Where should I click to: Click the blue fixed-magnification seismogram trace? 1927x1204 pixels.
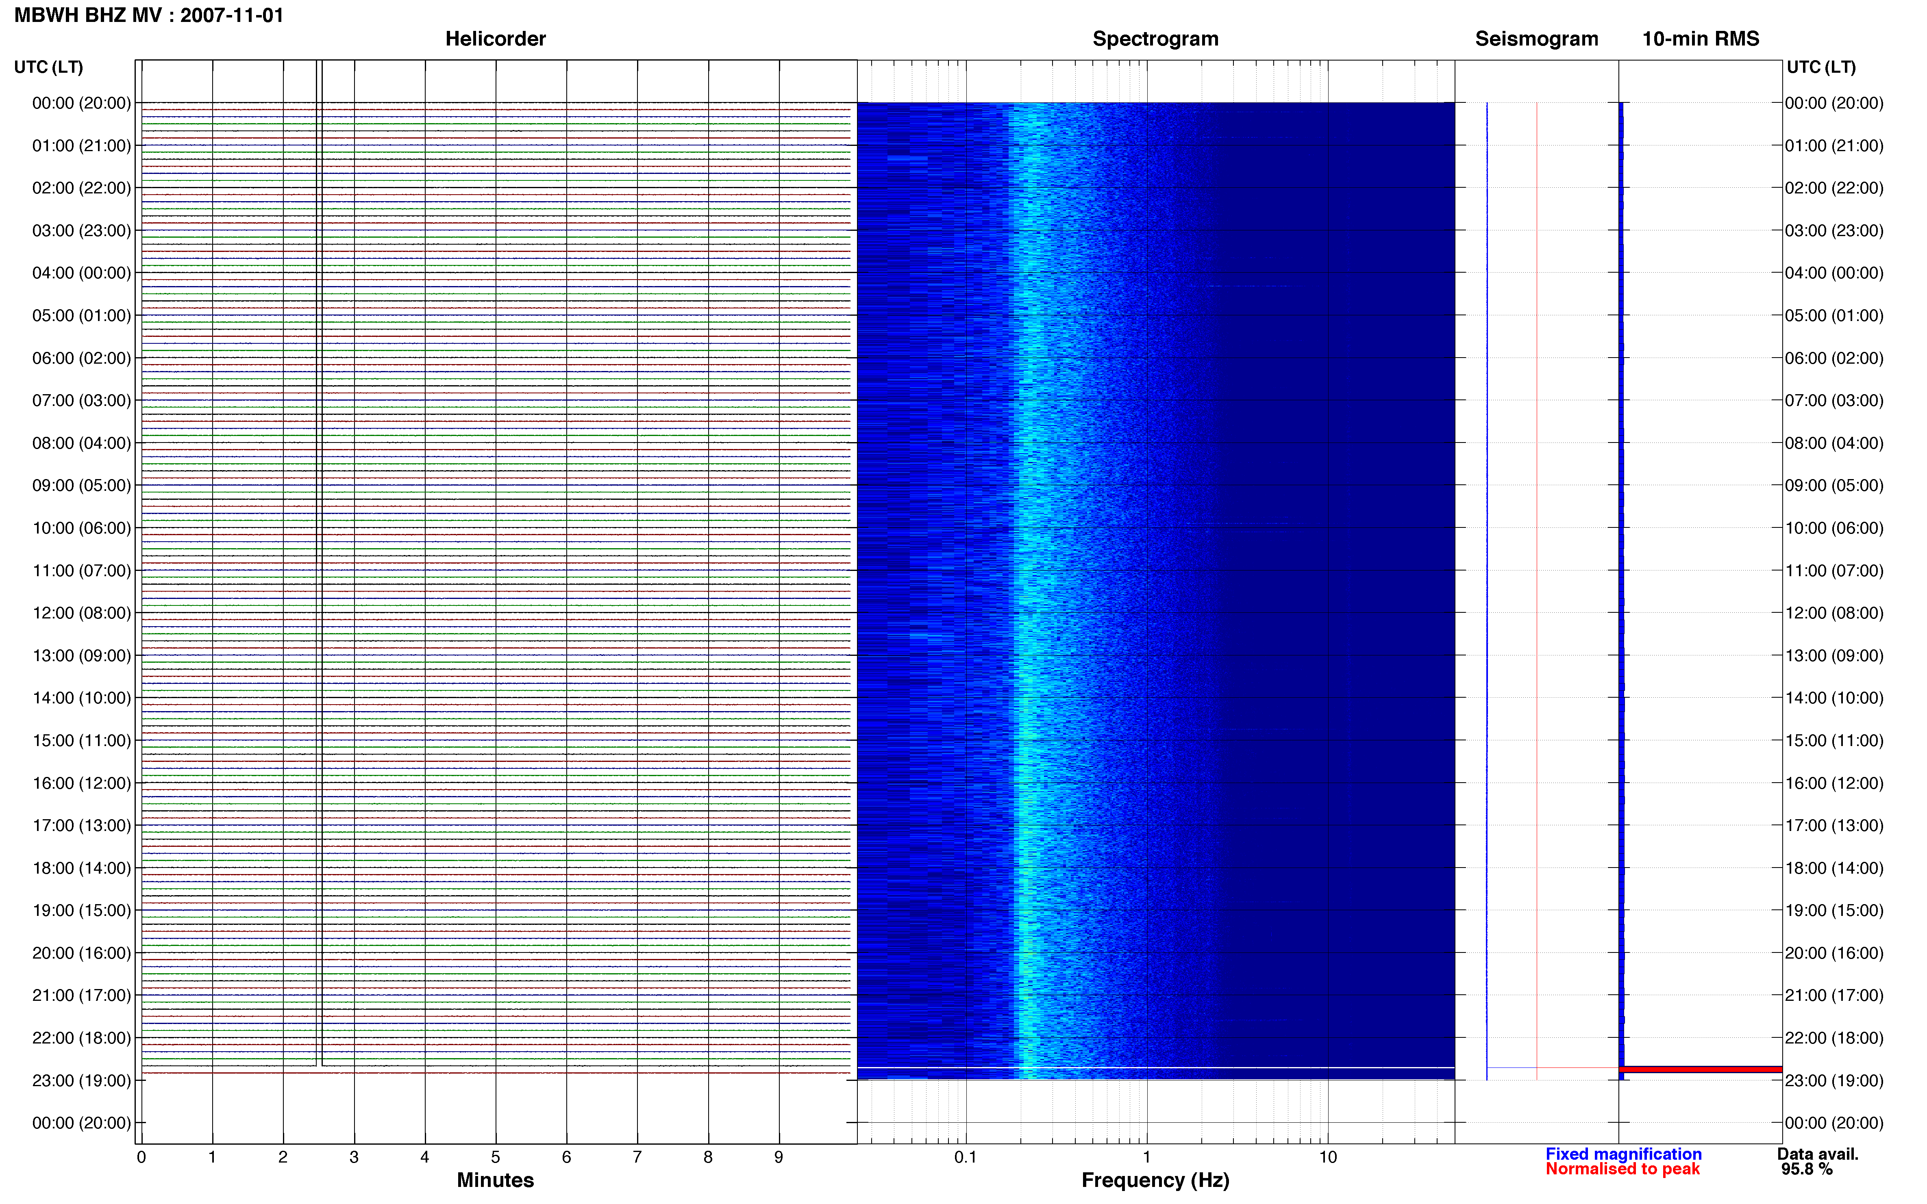click(1486, 591)
